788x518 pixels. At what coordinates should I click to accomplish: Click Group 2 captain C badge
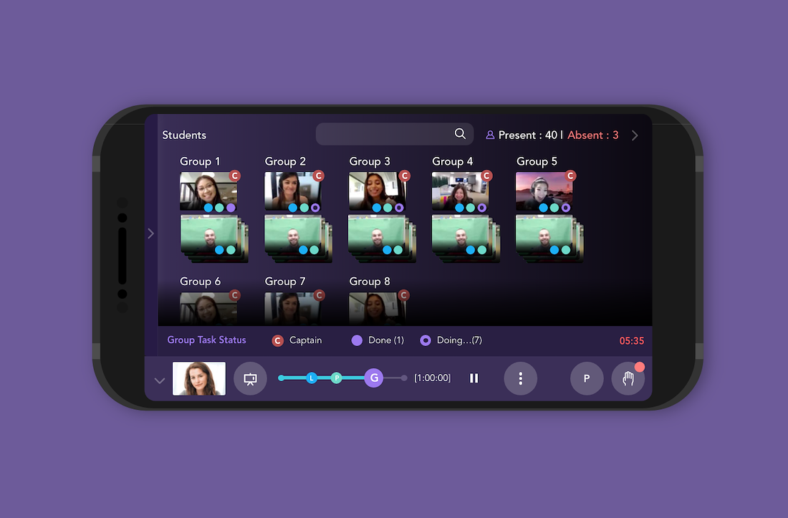319,176
